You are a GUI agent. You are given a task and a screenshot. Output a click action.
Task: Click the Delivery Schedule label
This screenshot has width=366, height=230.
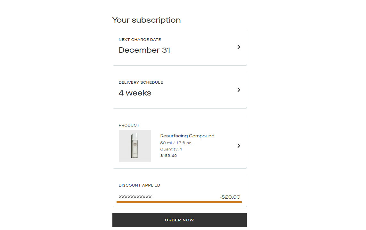pos(141,82)
